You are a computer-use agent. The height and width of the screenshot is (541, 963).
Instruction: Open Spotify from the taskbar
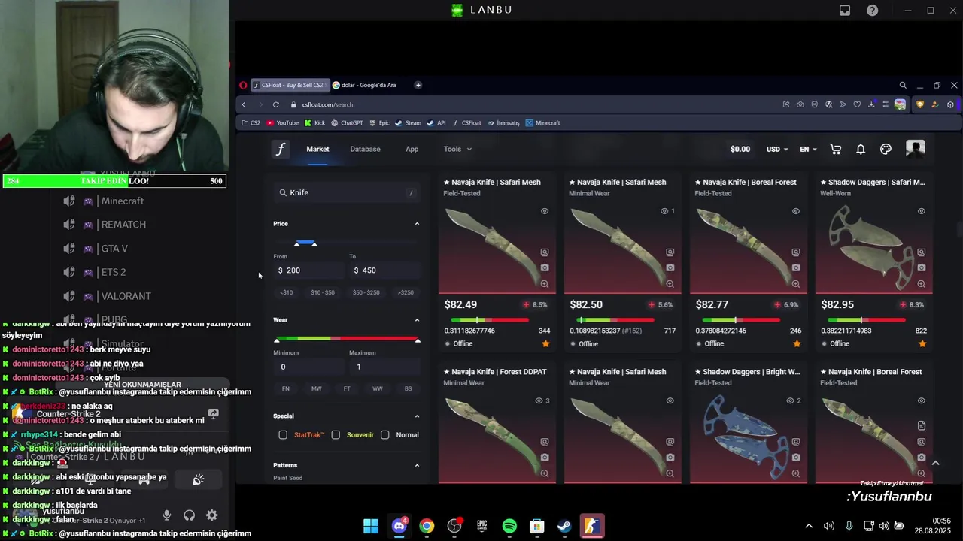click(x=509, y=526)
